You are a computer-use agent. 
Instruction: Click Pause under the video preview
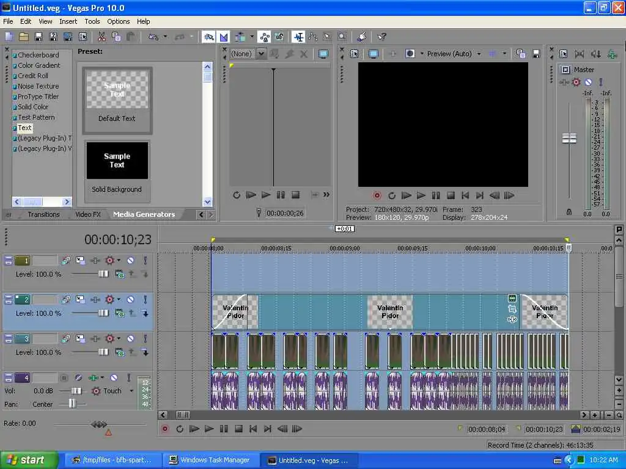tap(435, 195)
